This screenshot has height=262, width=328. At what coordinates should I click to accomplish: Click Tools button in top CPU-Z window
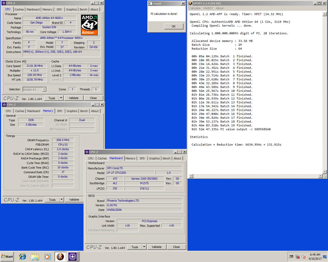(x=52, y=98)
